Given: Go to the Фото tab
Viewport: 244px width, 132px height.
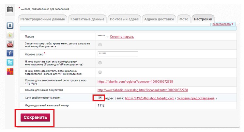Looking at the screenshot, I should click(184, 19).
